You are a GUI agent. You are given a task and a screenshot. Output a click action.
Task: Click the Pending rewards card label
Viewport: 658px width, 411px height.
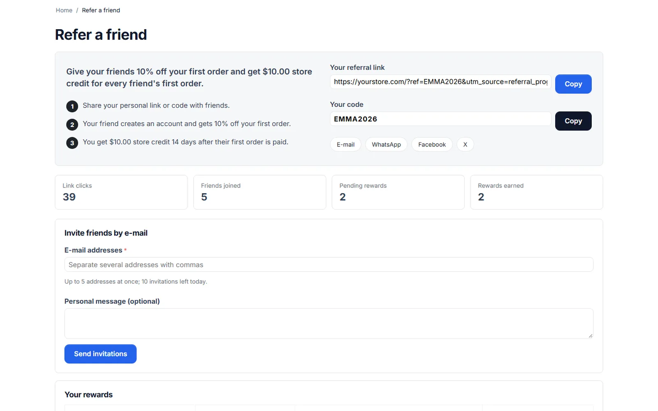[x=363, y=186]
